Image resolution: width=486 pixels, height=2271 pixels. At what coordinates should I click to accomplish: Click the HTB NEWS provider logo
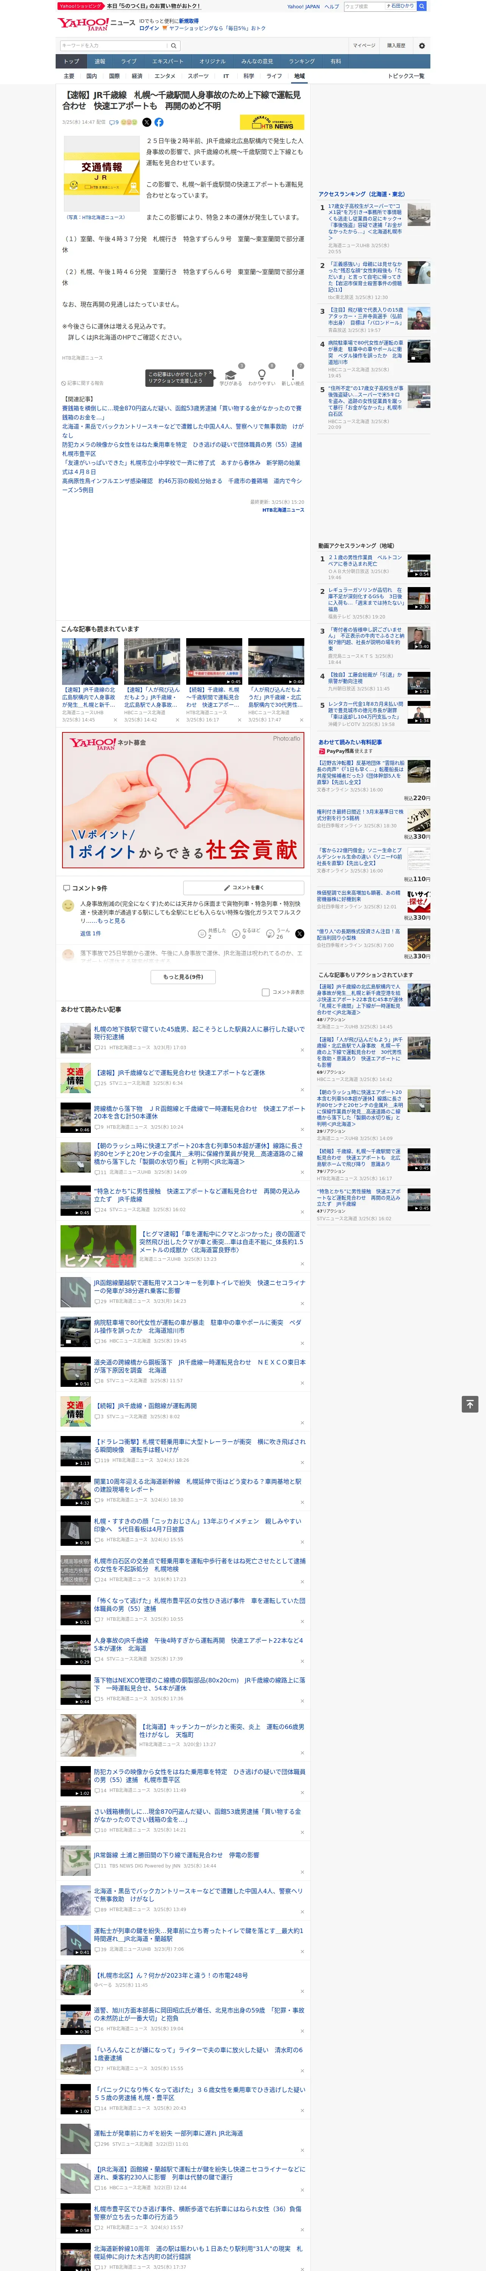point(272,123)
